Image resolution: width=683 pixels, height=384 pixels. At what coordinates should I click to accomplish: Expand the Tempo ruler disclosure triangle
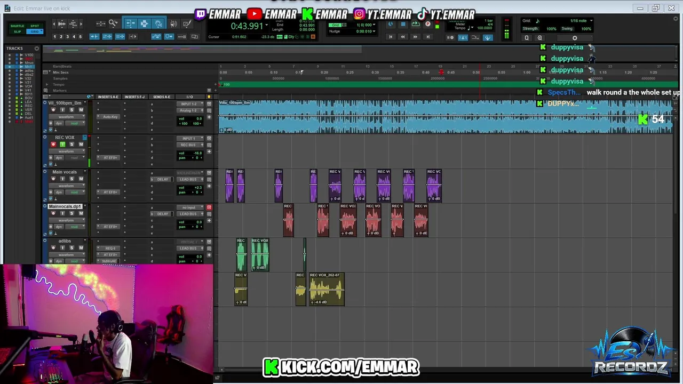point(46,84)
